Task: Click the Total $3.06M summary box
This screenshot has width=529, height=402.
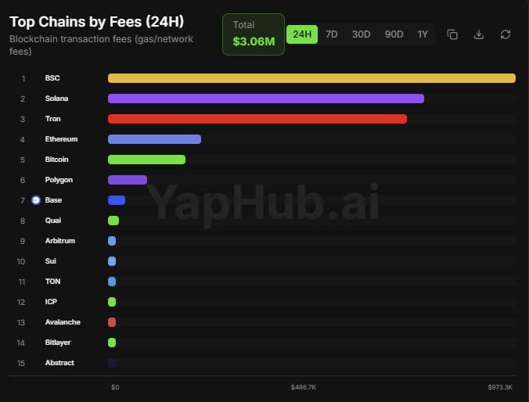Action: (x=254, y=34)
